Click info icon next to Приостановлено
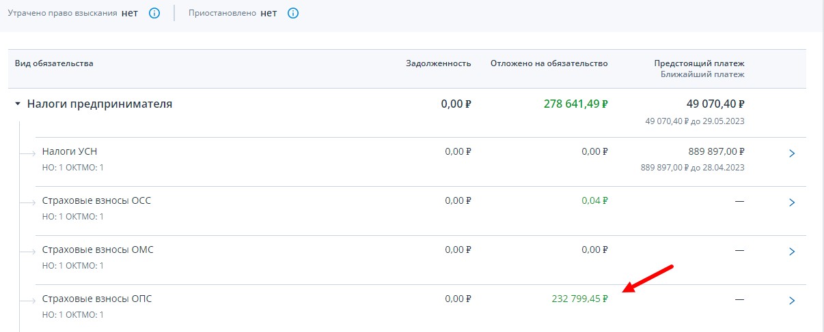 click(x=293, y=13)
